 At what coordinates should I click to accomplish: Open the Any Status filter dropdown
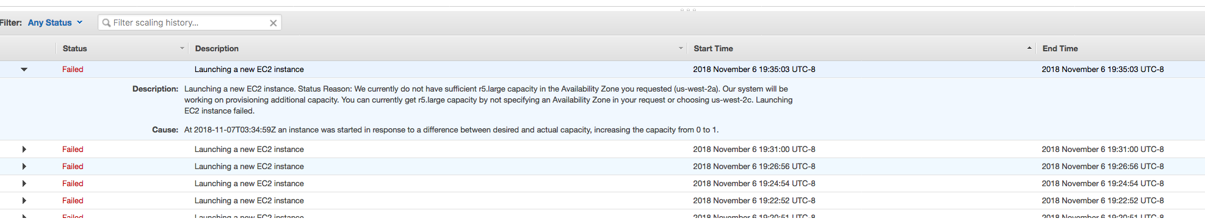(55, 23)
